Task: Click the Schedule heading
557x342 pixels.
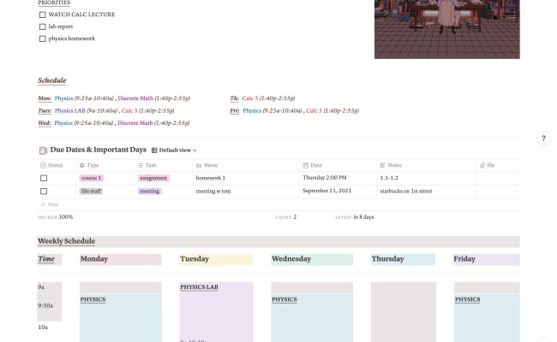Action: click(52, 81)
